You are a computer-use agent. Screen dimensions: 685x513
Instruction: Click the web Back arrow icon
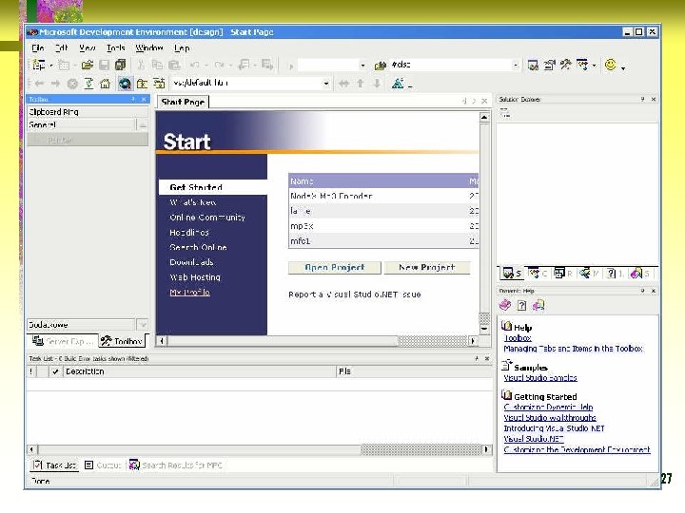[x=39, y=84]
